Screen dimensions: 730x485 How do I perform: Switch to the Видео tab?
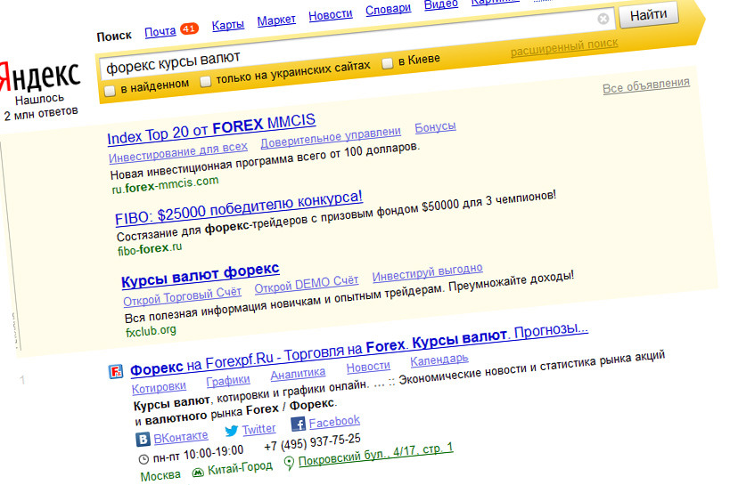[x=441, y=5]
